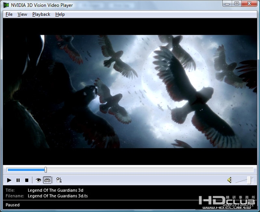Pause the video with the Pause button
260x212 pixels.
(x=18, y=180)
